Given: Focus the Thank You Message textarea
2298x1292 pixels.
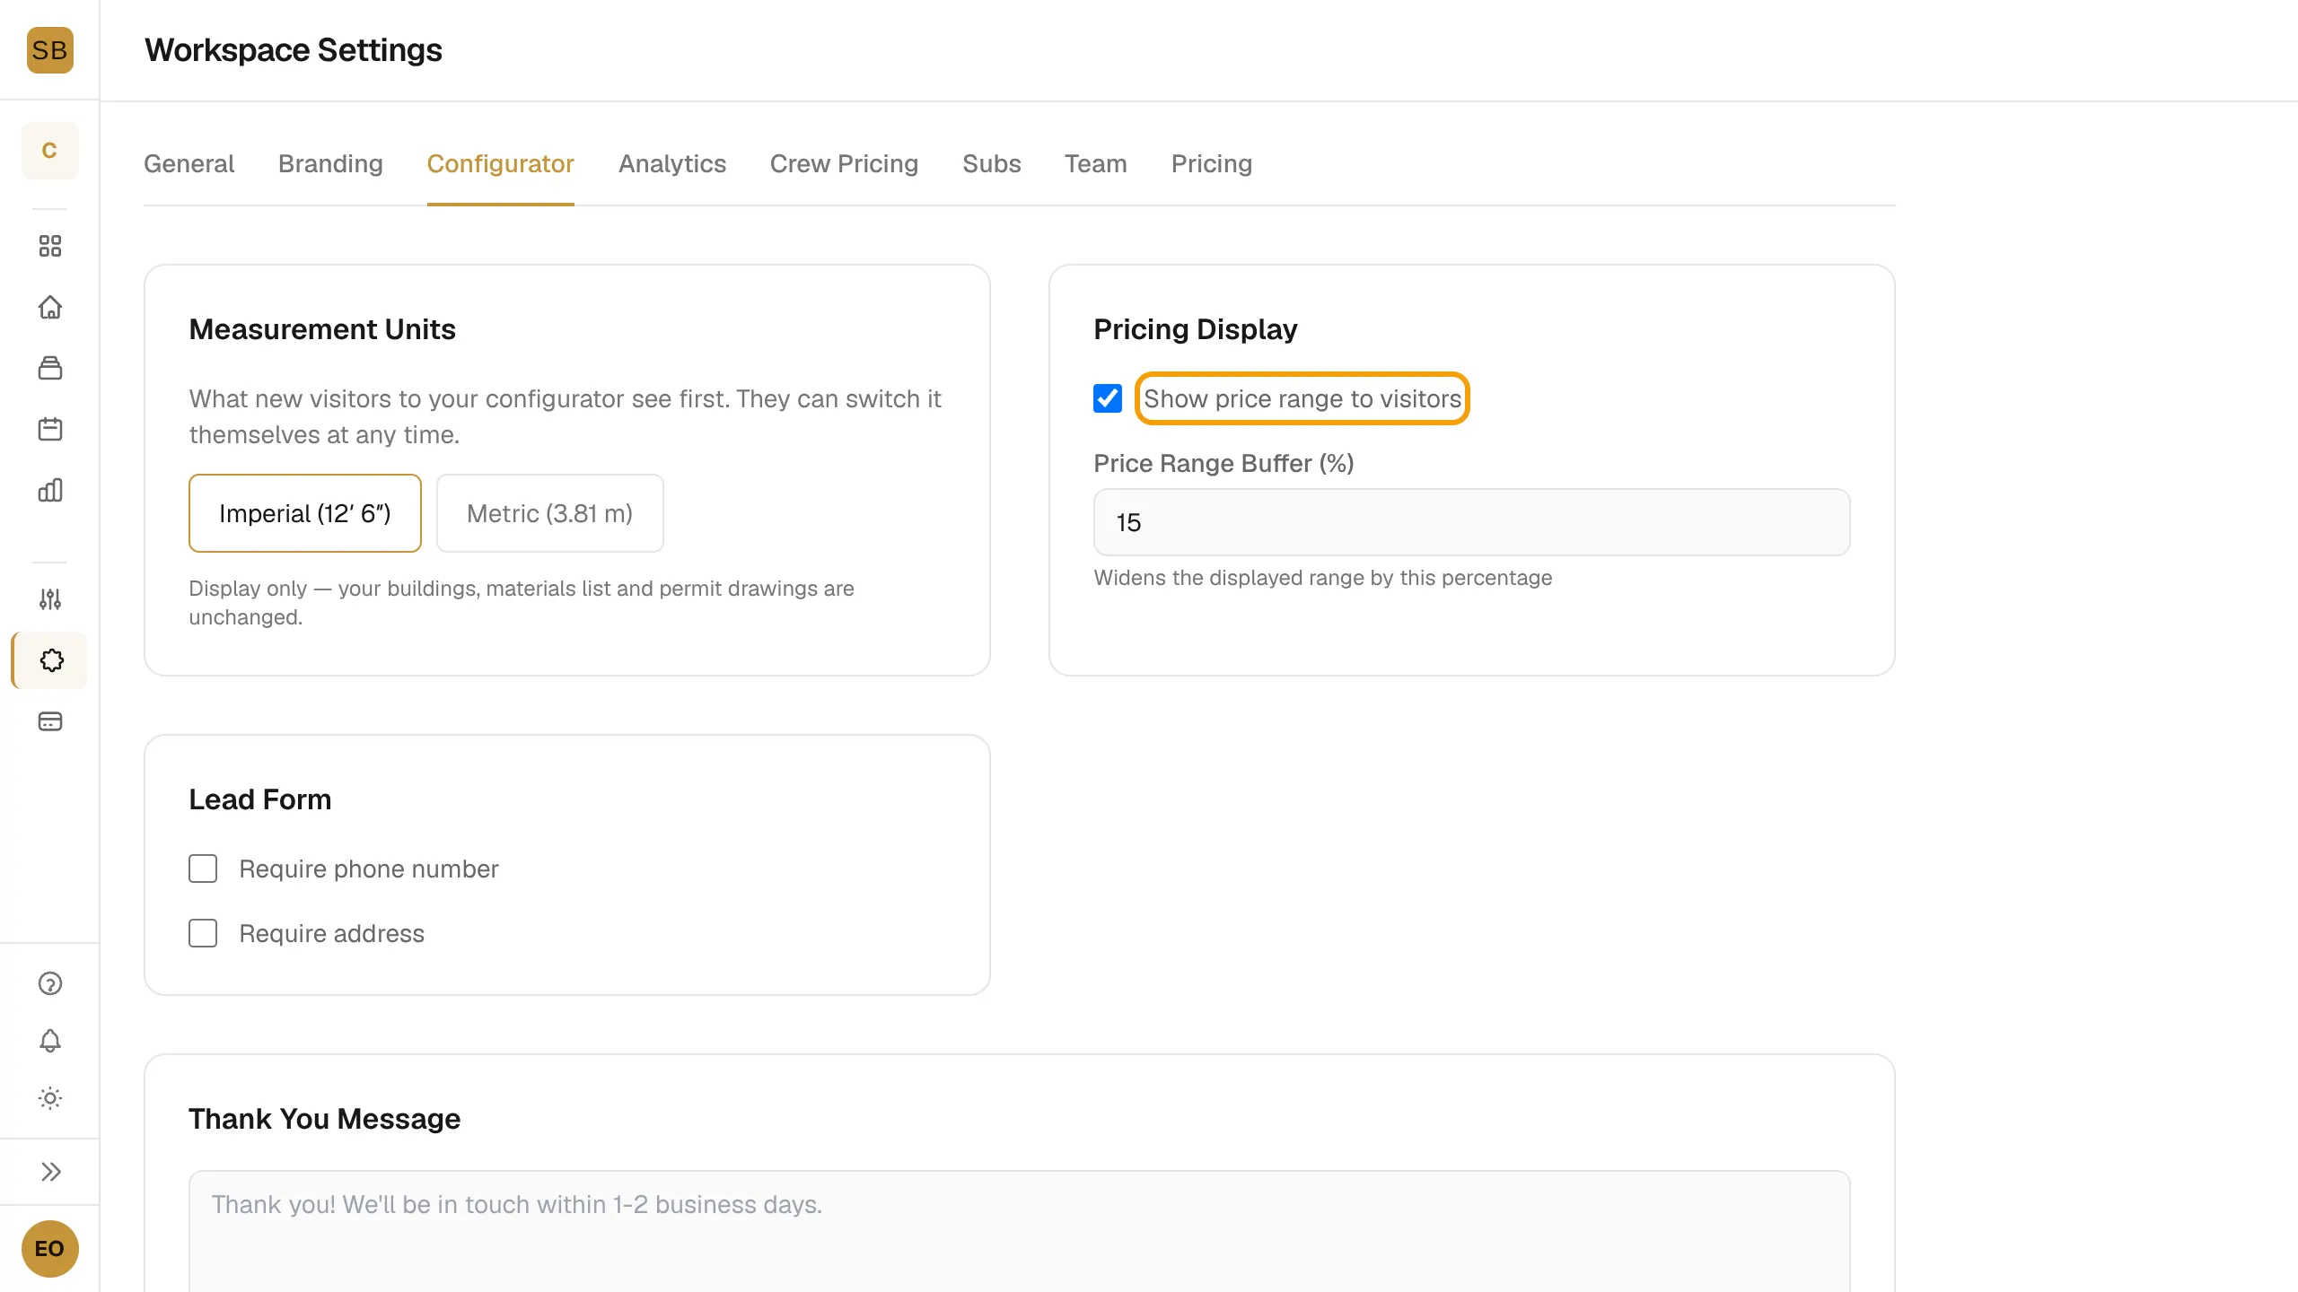Looking at the screenshot, I should coord(1019,1231).
